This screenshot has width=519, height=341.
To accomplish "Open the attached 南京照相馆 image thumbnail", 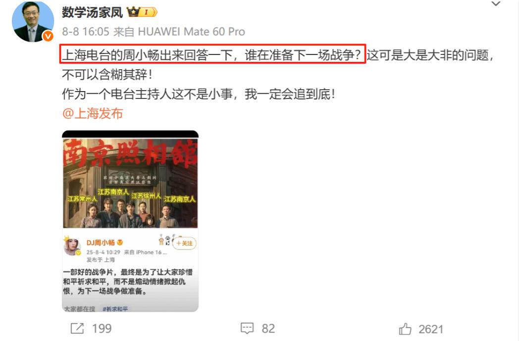I will click(130, 221).
